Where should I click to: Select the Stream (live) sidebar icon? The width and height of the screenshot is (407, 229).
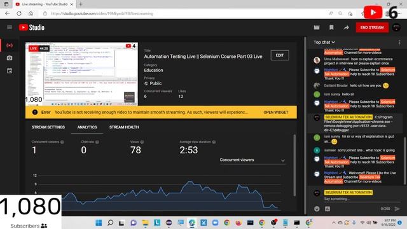[x=10, y=45]
